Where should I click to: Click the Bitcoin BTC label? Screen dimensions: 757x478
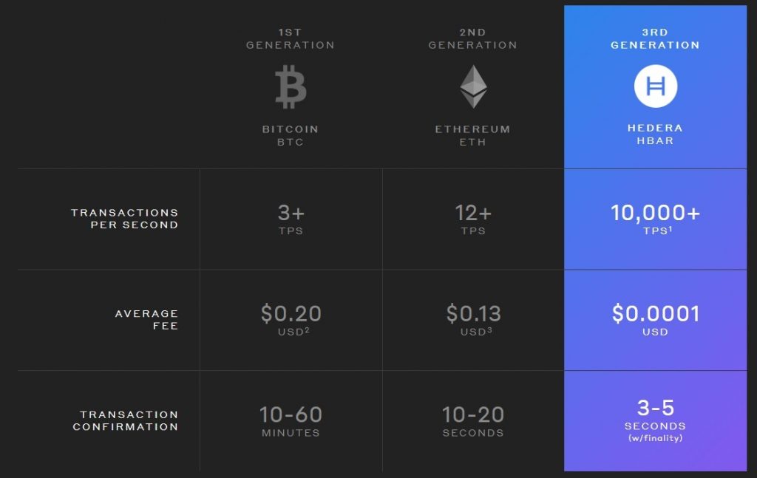click(x=291, y=135)
